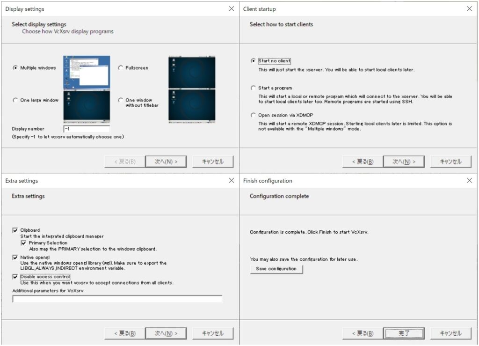Click 次へ(N) in Display settings dialog
Screen dimensions: 479x346
tap(166, 162)
